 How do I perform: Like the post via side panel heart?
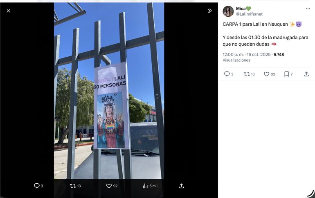click(x=267, y=74)
